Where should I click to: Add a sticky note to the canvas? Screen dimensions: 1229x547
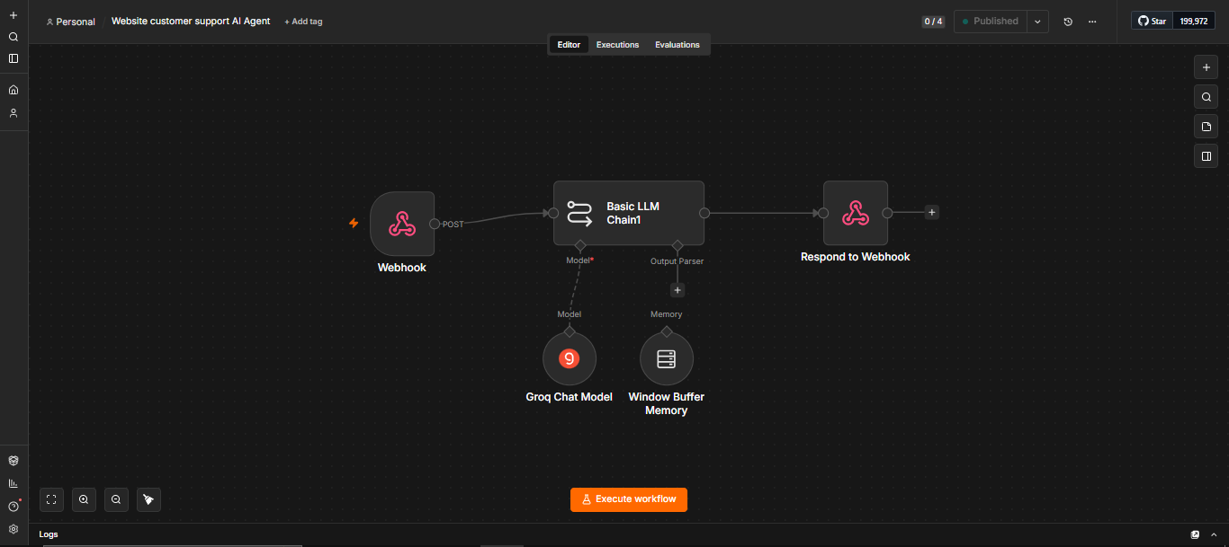[1207, 127]
